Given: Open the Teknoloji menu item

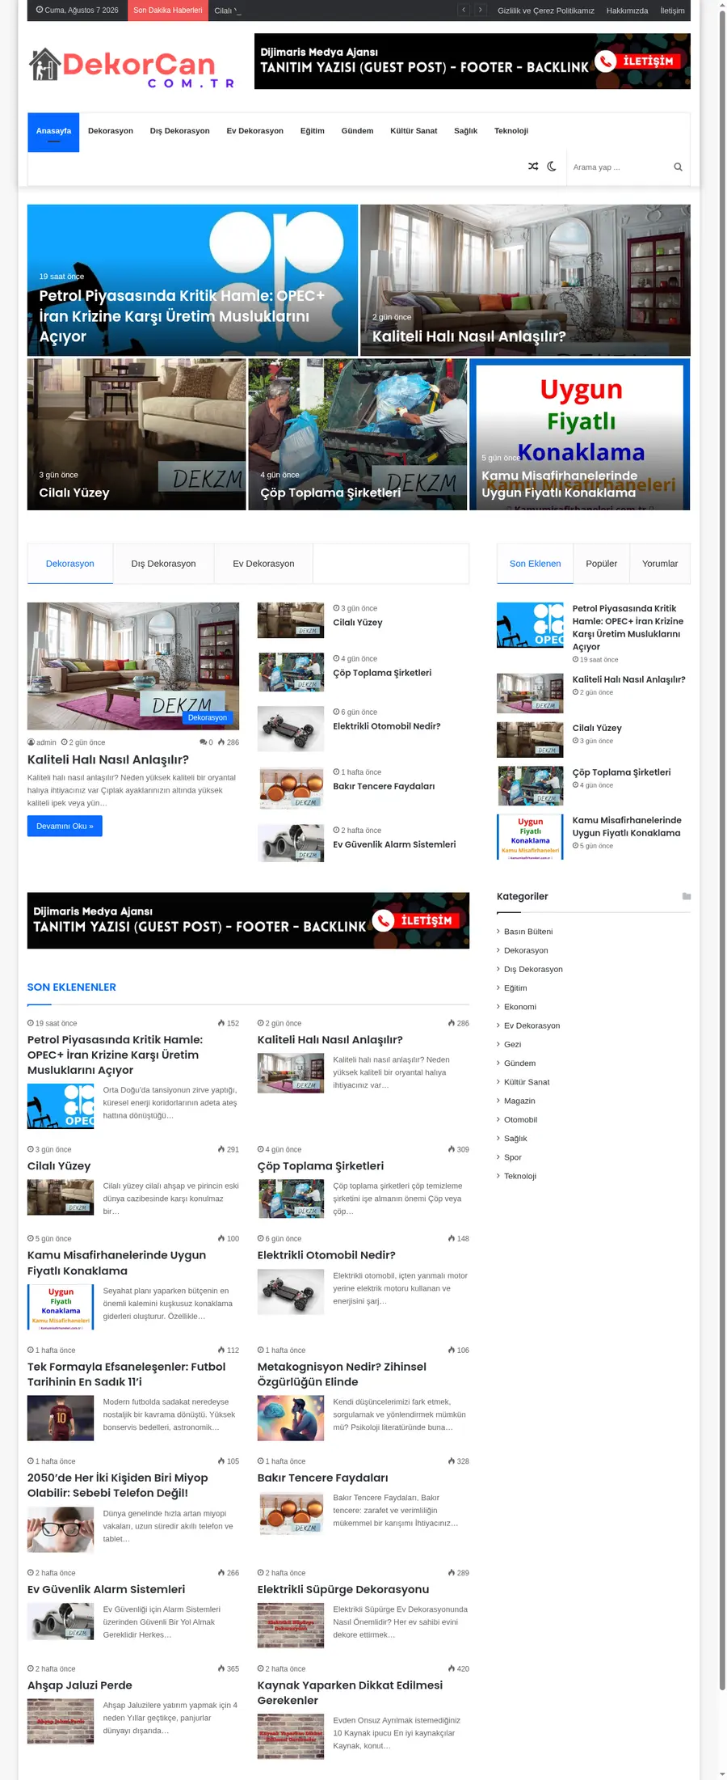Looking at the screenshot, I should [511, 131].
